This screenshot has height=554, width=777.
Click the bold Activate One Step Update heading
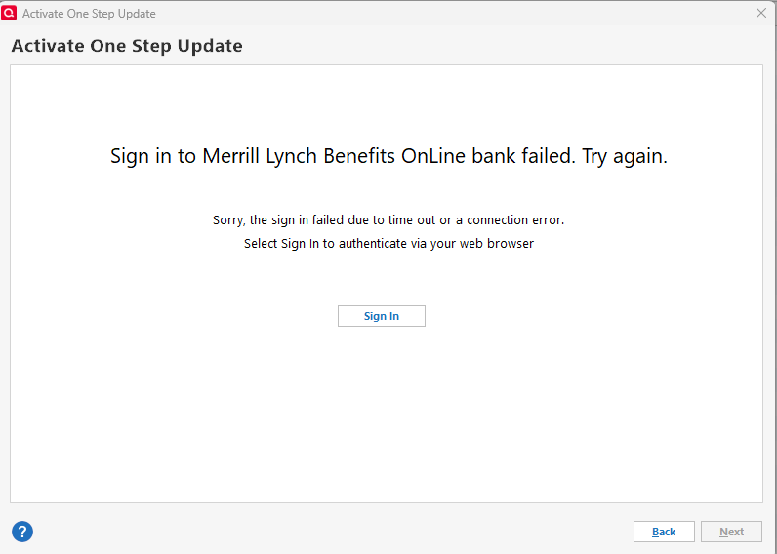127,46
